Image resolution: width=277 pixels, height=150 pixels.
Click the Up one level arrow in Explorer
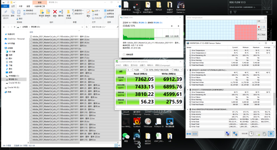(14, 27)
